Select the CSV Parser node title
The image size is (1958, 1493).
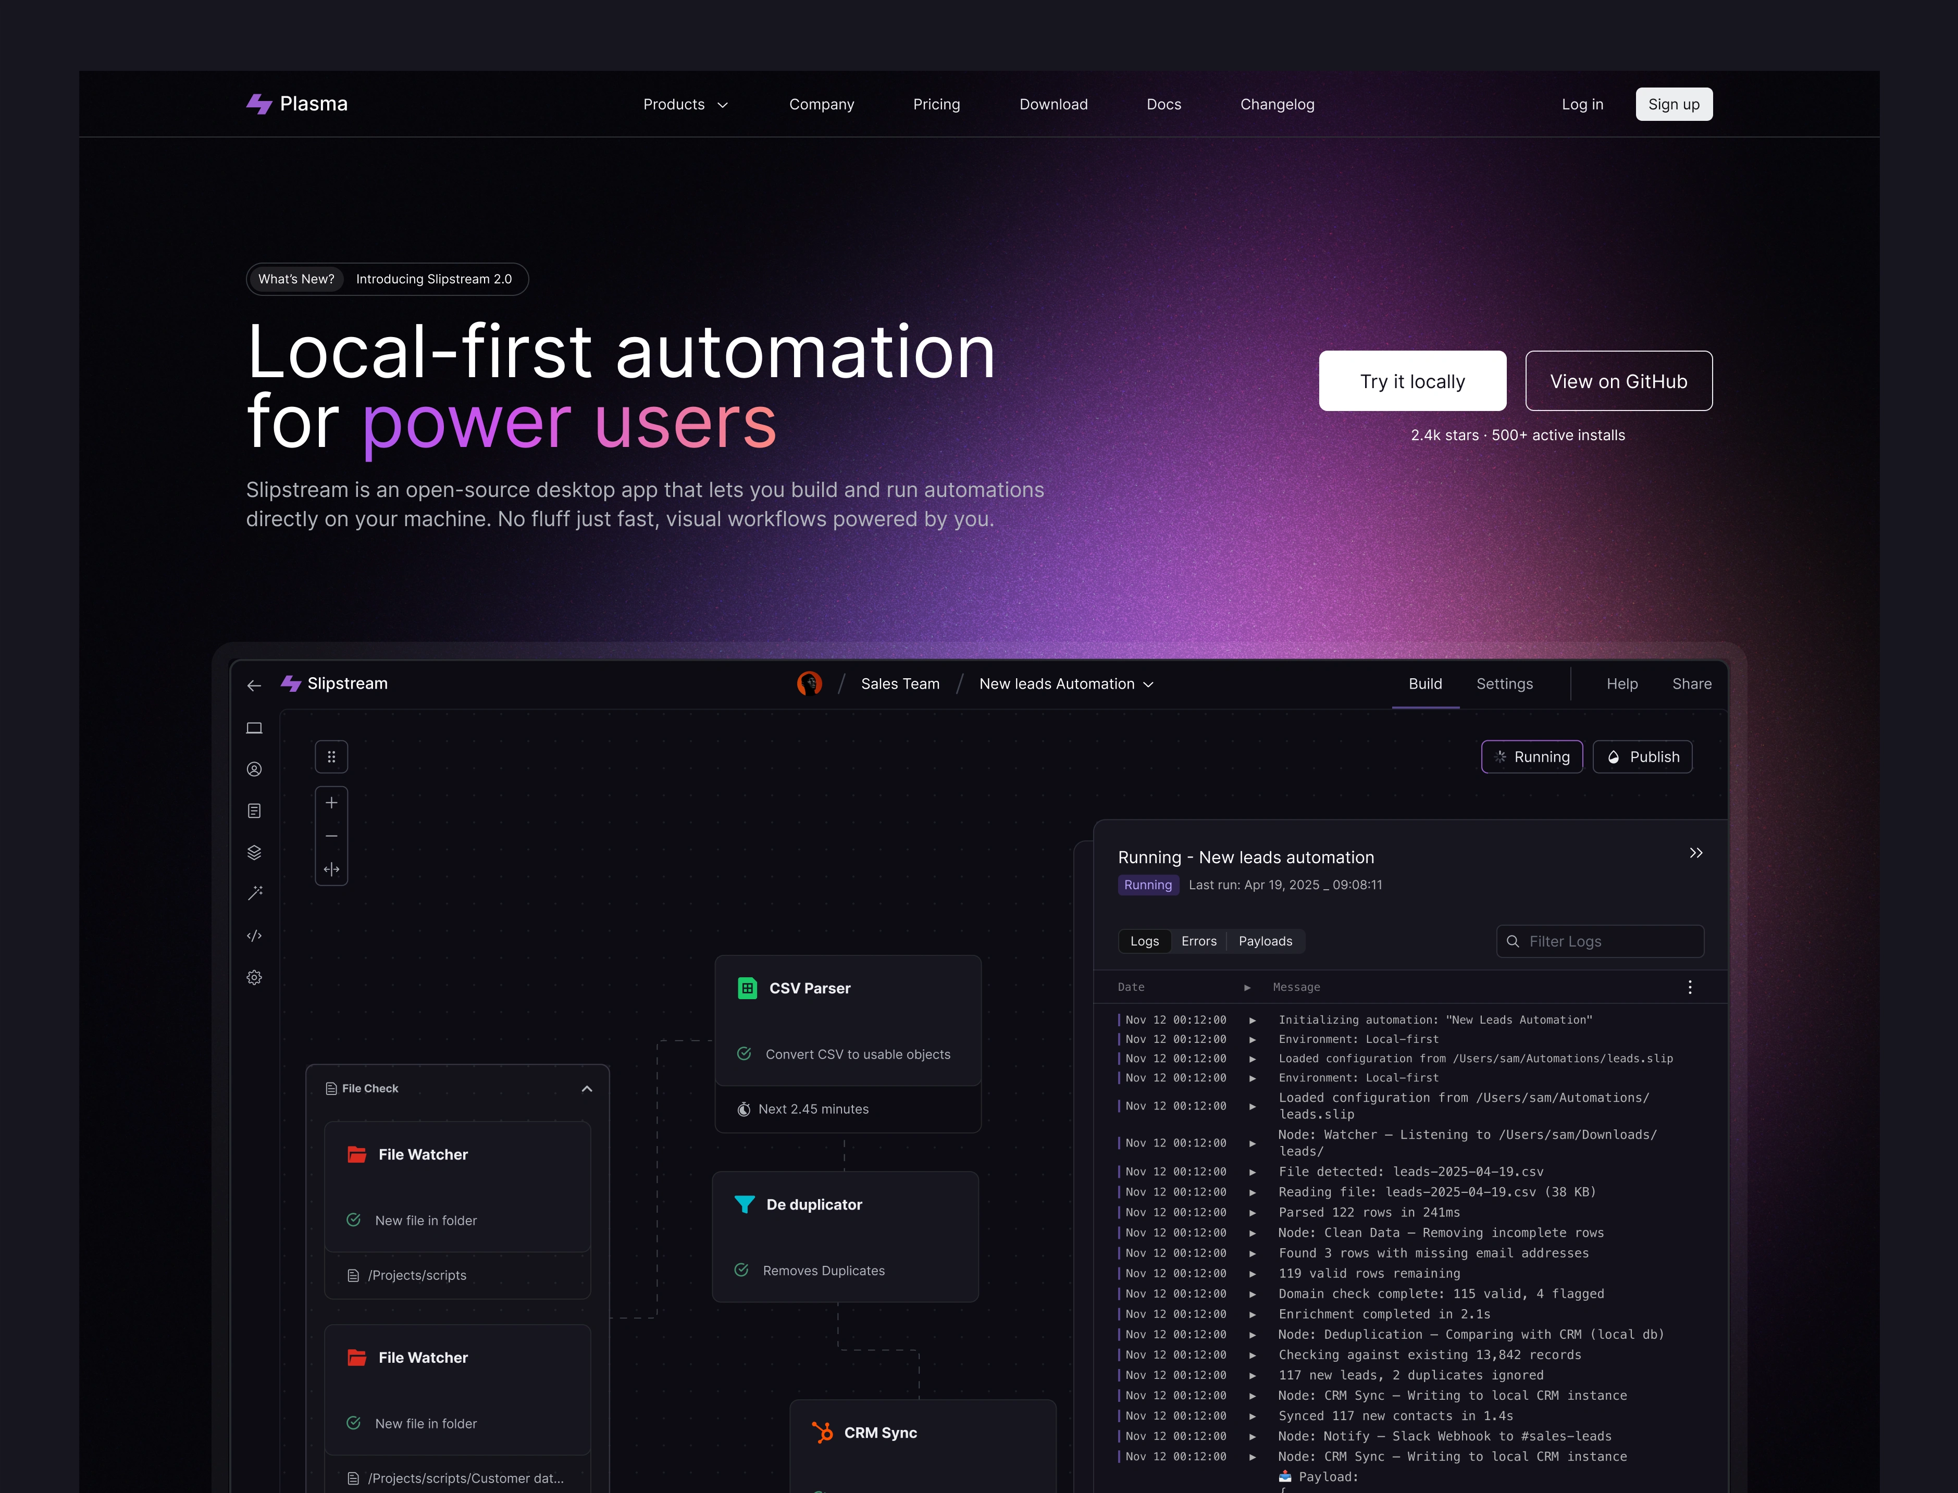(x=810, y=988)
